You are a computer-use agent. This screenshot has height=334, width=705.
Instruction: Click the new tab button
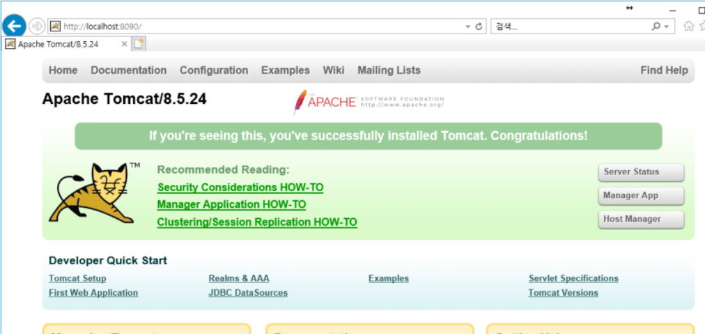[139, 44]
